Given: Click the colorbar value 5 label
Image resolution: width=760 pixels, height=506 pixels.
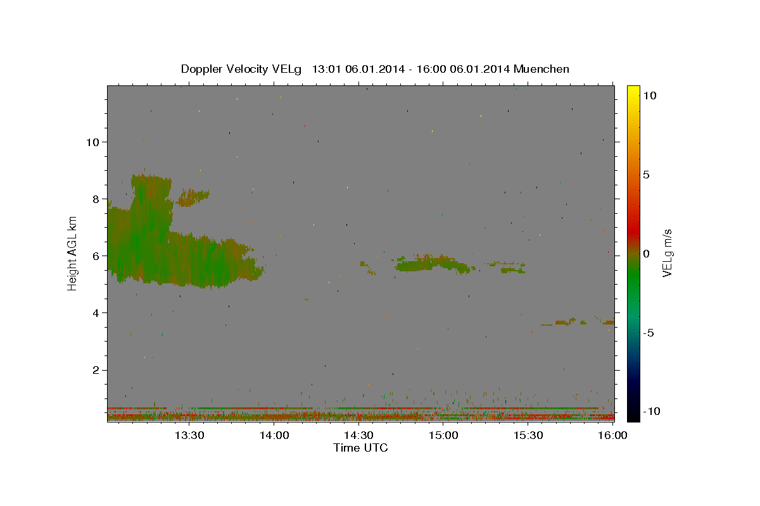Looking at the screenshot, I should [x=646, y=174].
